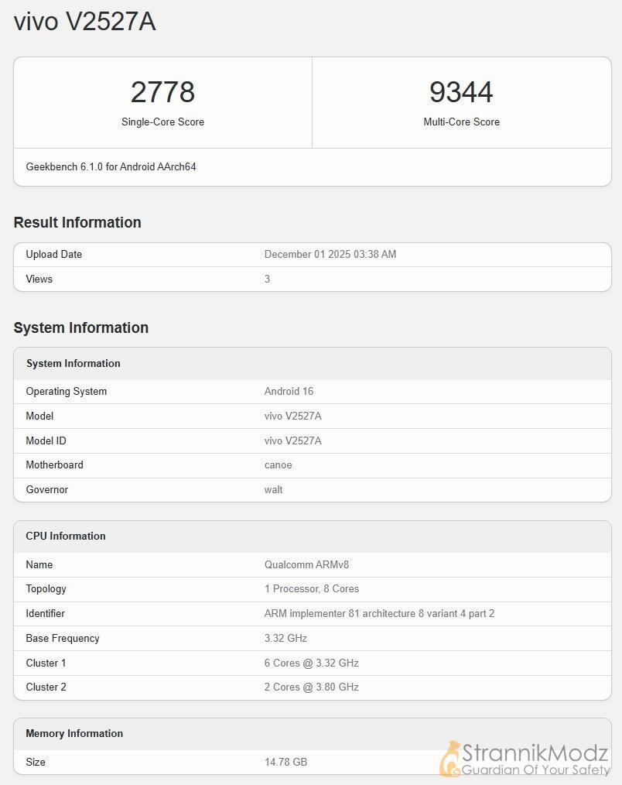
Task: Click the Views row in Result Information
Action: (39, 279)
